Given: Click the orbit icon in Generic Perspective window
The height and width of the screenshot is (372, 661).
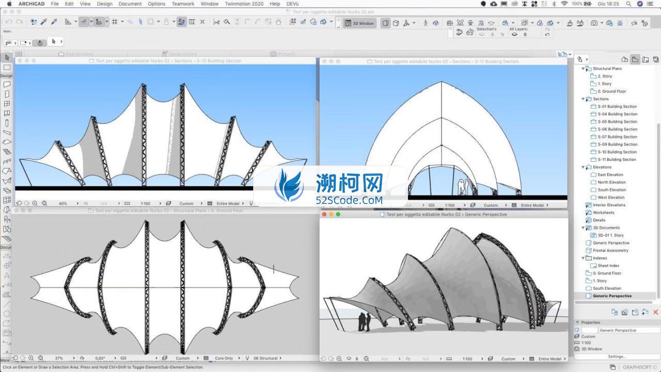Looking at the screenshot, I should pos(349,359).
